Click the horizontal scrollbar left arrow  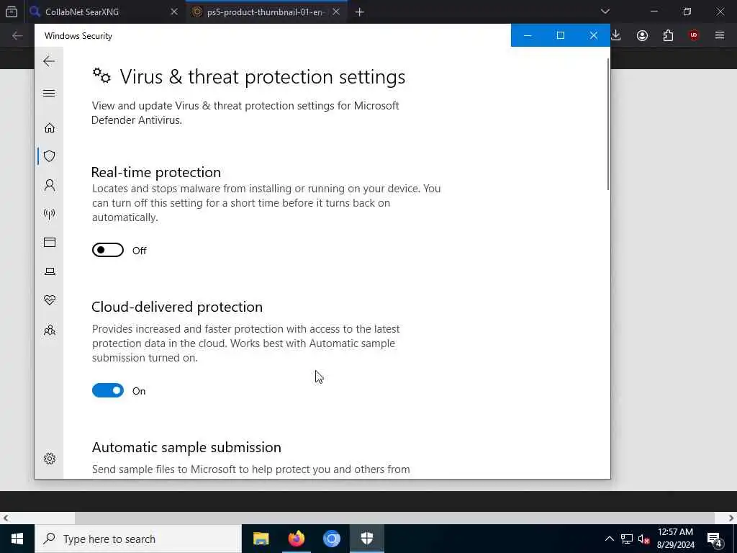click(x=5, y=518)
